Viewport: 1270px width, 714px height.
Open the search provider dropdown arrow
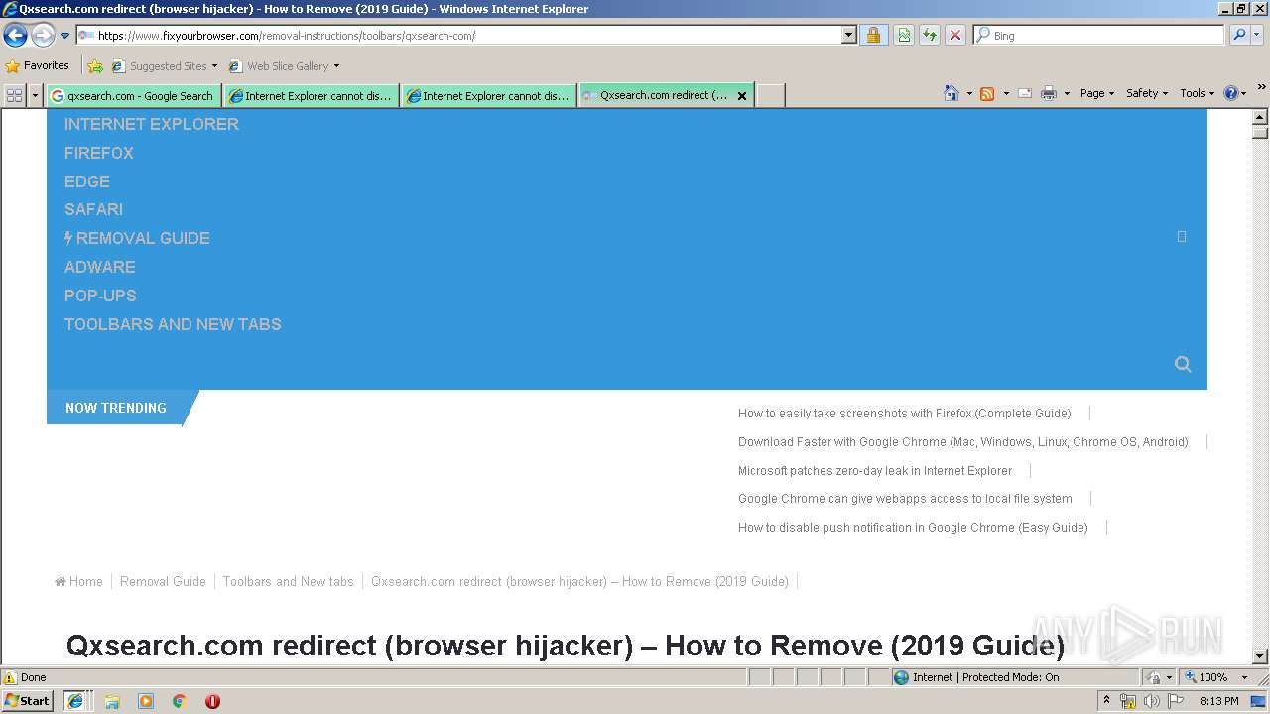pos(1257,36)
